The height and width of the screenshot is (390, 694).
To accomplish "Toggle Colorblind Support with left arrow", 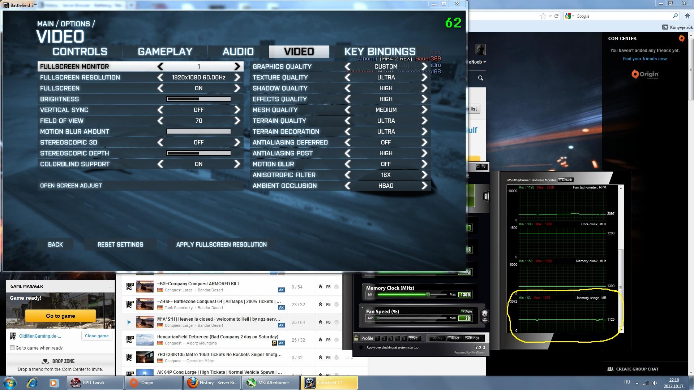I will coord(160,164).
